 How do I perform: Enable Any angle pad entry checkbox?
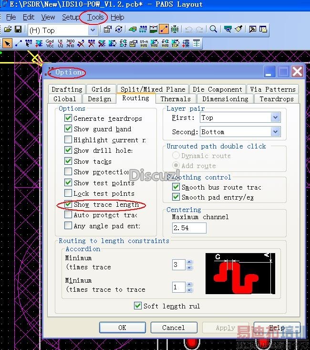click(x=68, y=225)
